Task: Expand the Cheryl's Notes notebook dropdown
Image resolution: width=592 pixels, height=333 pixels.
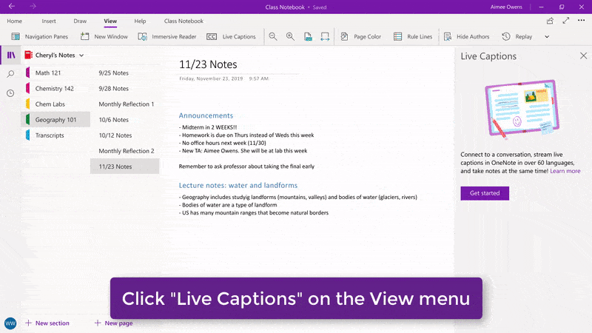Action: 81,55
